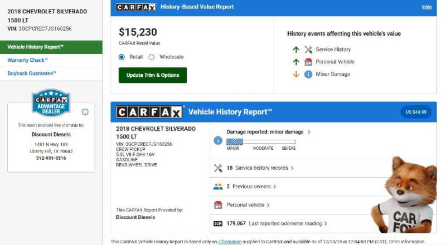Click the Update Trim & Options button
Viewport: 446px width, 245px height.
click(x=152, y=75)
